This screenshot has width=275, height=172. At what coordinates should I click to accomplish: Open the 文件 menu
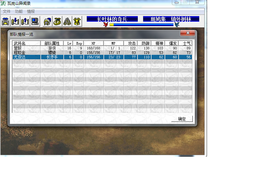[7, 11]
